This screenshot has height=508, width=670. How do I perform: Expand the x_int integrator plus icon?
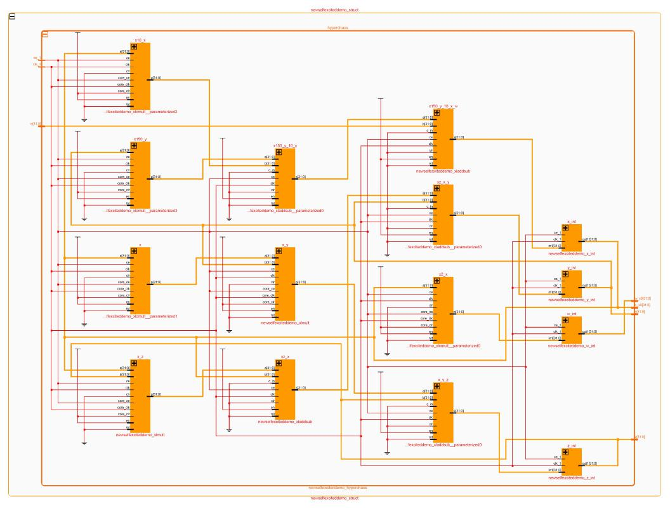point(565,228)
